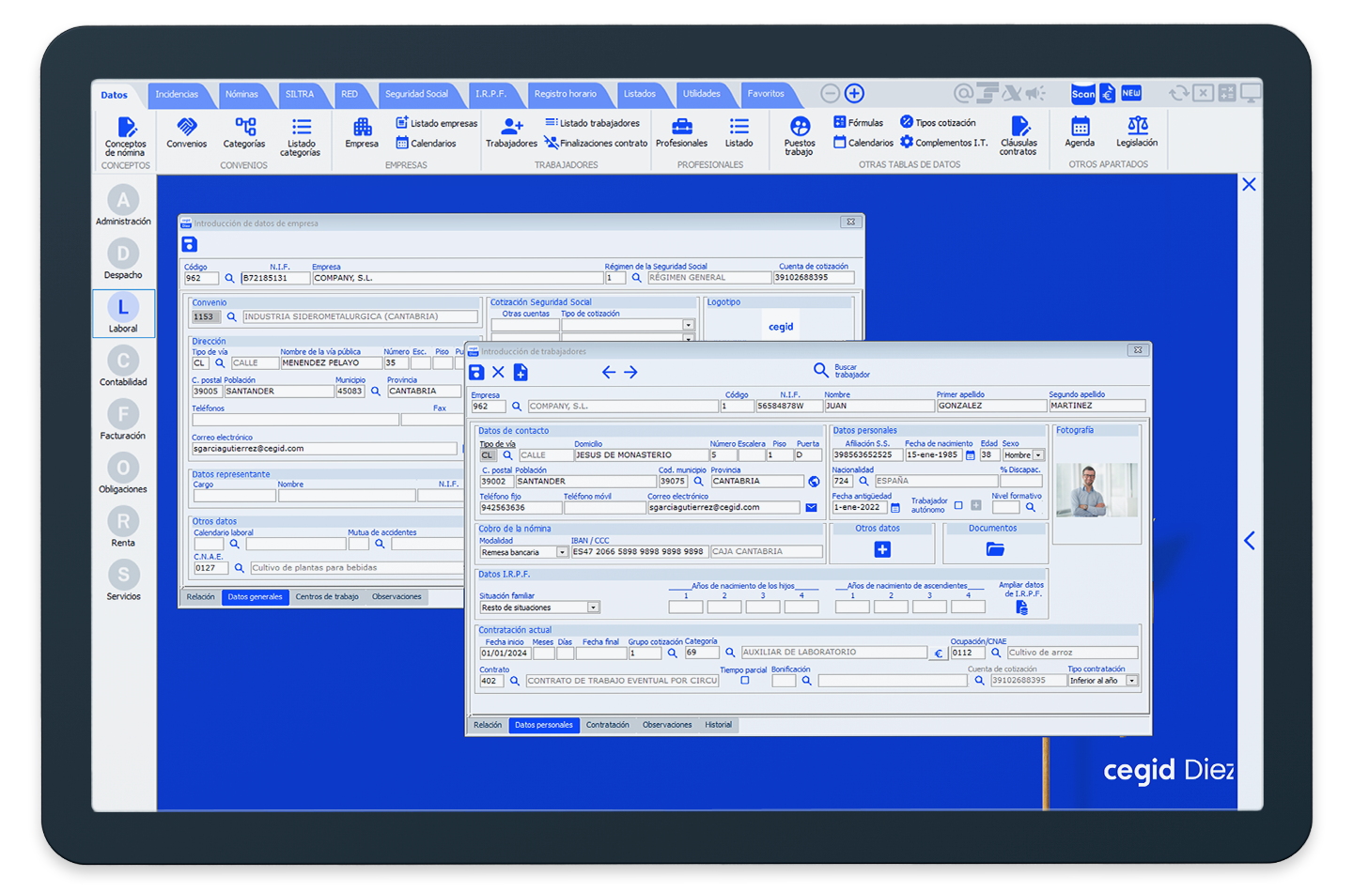Open the Contratación tab in worker window
The width and height of the screenshot is (1353, 892).
(x=607, y=725)
